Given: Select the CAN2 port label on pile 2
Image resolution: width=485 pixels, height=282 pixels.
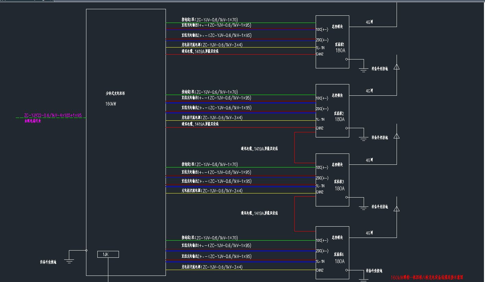Looking at the screenshot, I should tap(319, 128).
